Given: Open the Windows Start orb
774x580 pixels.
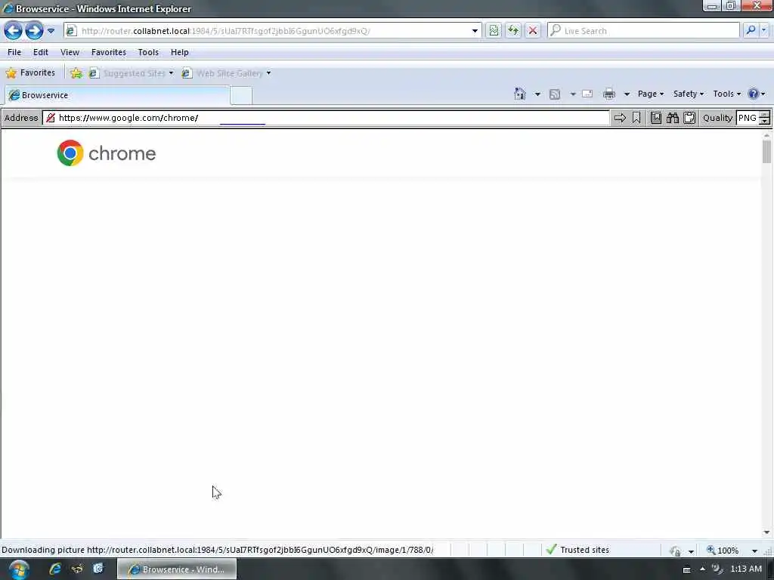Looking at the screenshot, I should pos(19,569).
